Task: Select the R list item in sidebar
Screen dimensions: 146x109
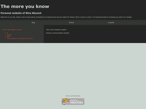Action: (x=7, y=33)
